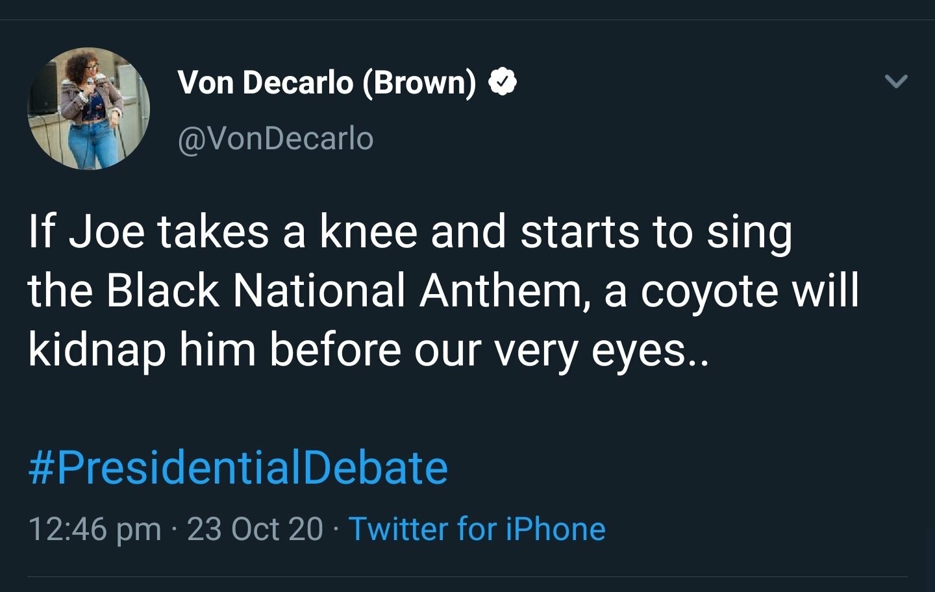Open Von Decarlo's profile picture

coord(89,108)
